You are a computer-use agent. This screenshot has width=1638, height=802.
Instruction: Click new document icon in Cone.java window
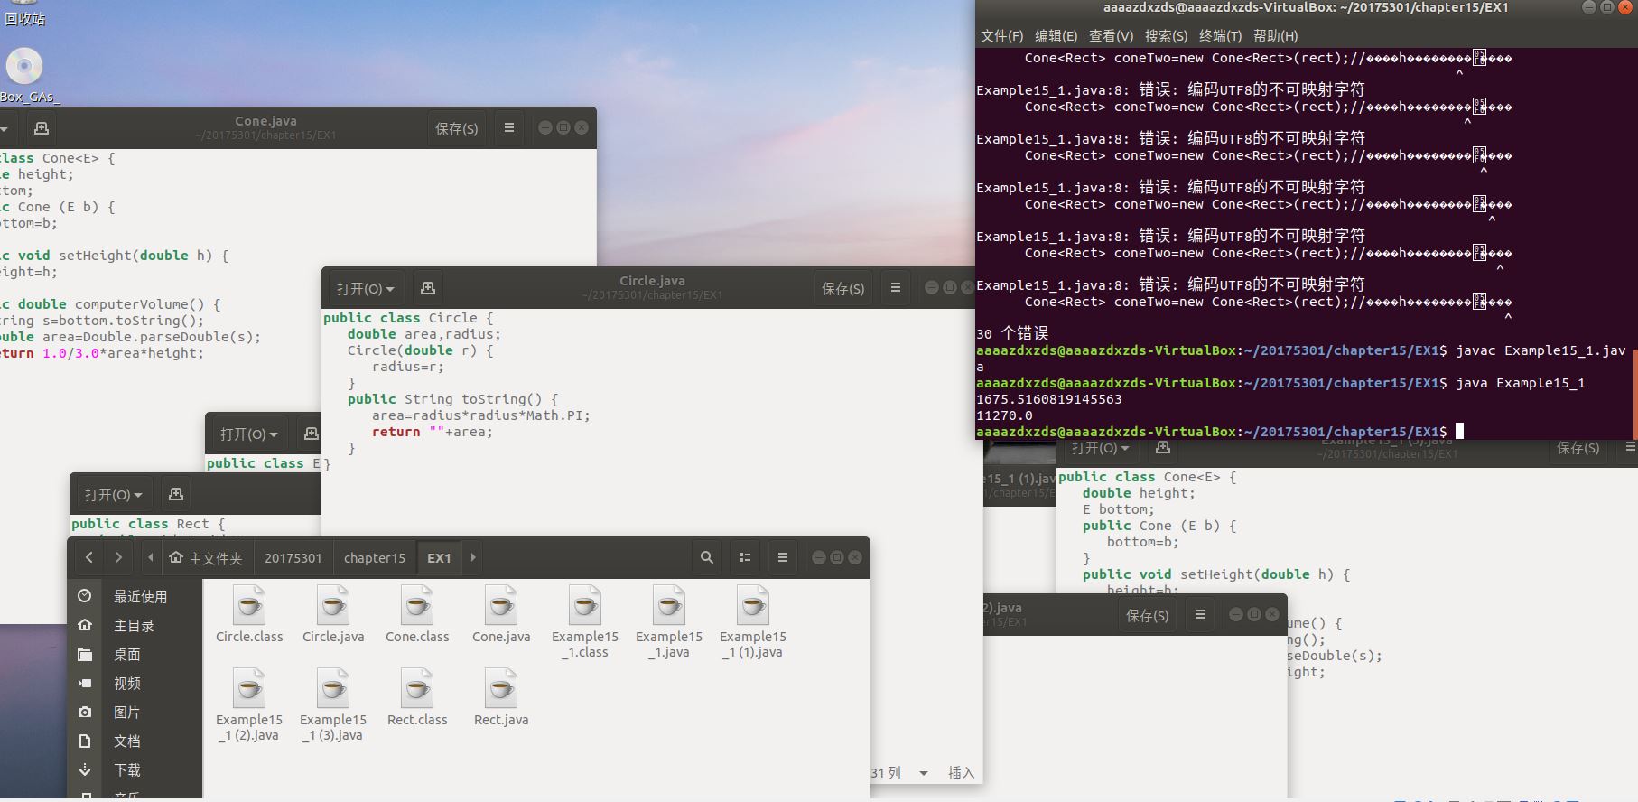tap(42, 128)
